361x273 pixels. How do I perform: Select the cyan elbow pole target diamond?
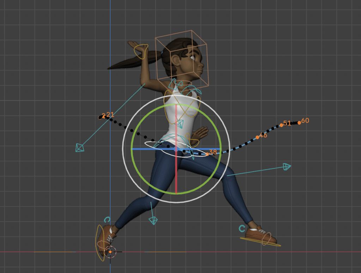80,148
